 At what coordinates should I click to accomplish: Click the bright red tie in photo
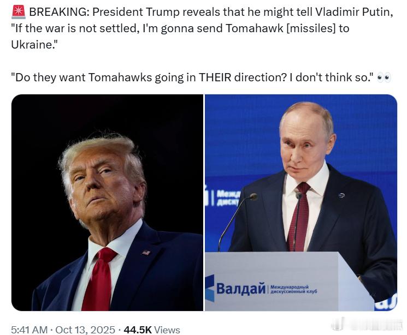[x=99, y=279]
